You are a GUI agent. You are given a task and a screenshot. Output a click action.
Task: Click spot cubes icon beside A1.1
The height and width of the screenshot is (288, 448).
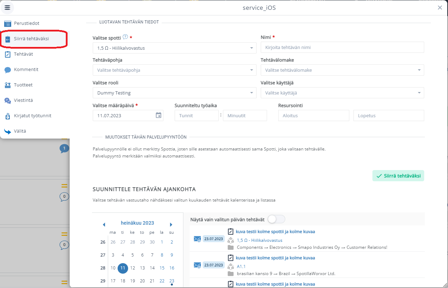230,267
